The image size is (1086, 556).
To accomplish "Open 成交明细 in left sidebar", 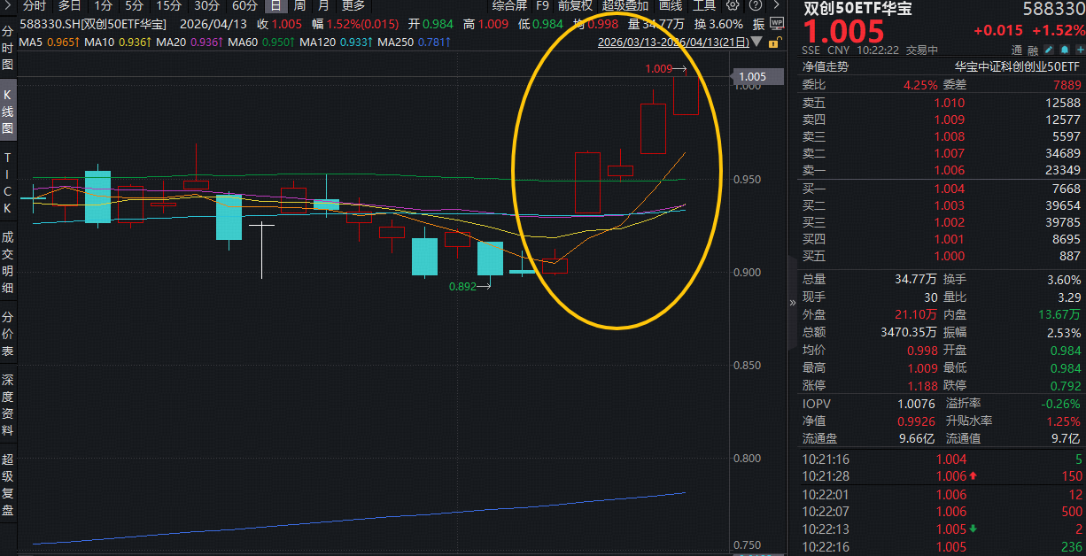I will pyautogui.click(x=7, y=263).
